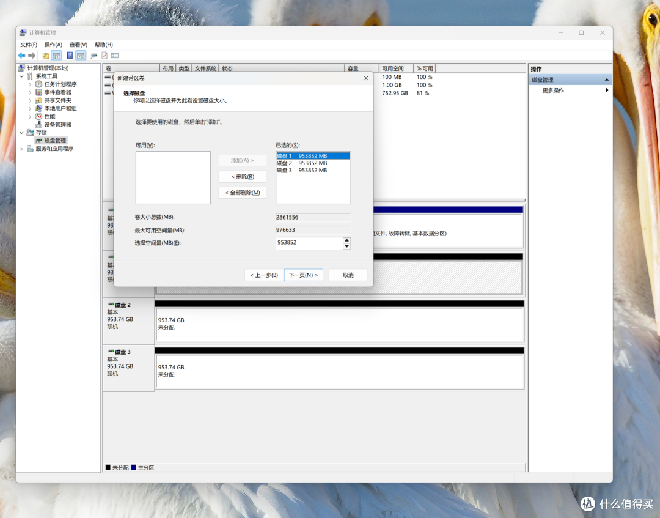Collapse the 系统工具 tree node

pos(21,76)
